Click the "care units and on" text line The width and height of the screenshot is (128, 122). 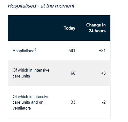[x=28, y=102]
